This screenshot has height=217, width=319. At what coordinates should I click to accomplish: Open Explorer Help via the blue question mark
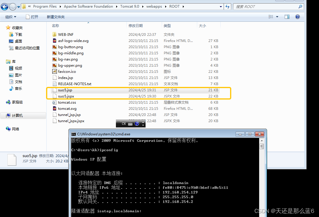pyautogui.click(x=297, y=17)
